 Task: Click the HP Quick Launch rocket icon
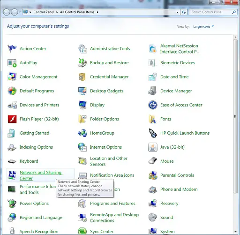153,133
